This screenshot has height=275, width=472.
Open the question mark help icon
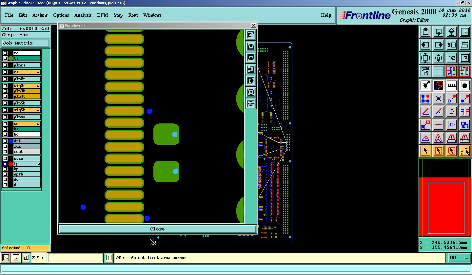464,58
